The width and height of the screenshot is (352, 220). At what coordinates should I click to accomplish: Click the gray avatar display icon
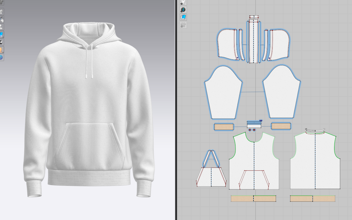(x=1, y=27)
